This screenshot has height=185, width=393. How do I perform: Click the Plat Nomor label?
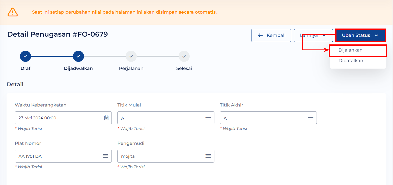[x=28, y=143]
